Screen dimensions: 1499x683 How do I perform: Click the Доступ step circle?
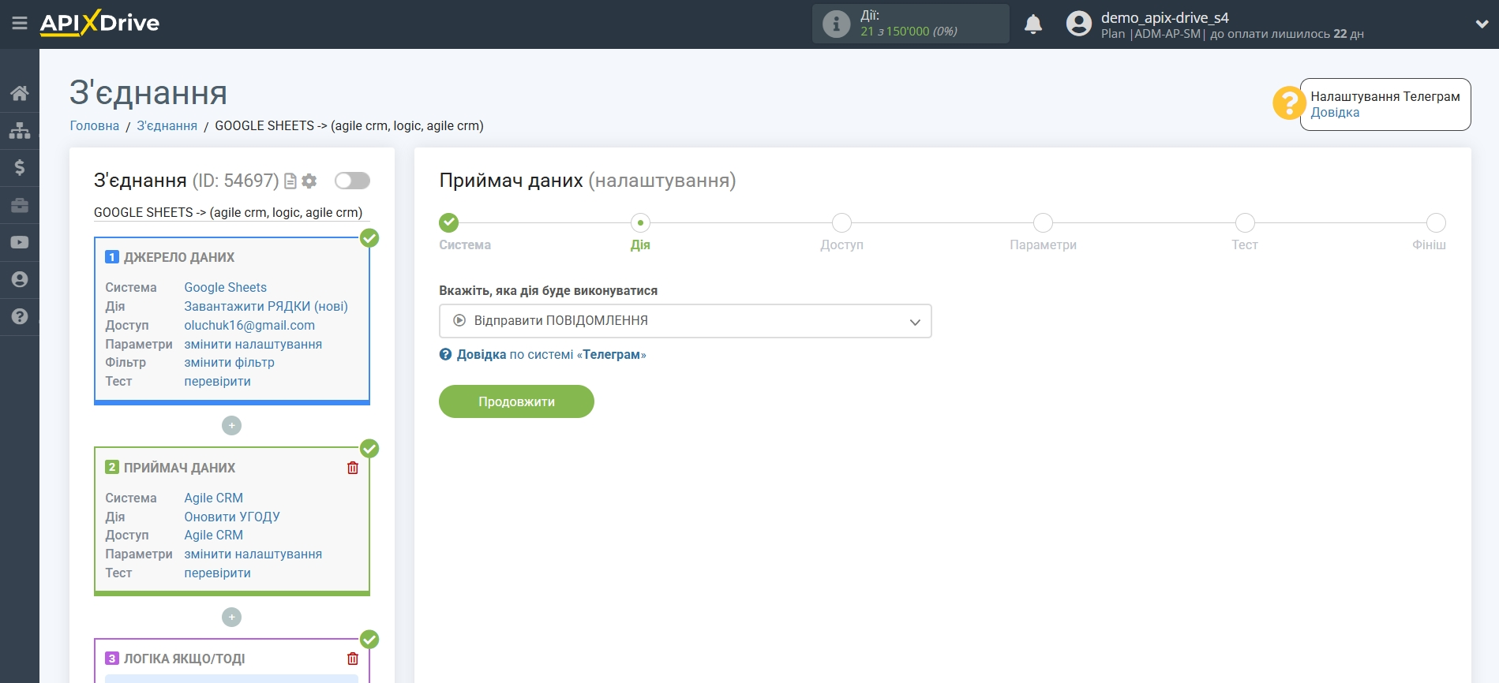point(841,222)
